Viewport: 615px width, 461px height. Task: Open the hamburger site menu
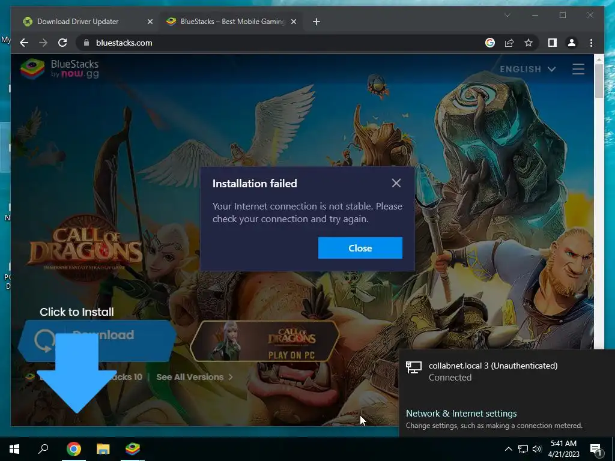[578, 69]
